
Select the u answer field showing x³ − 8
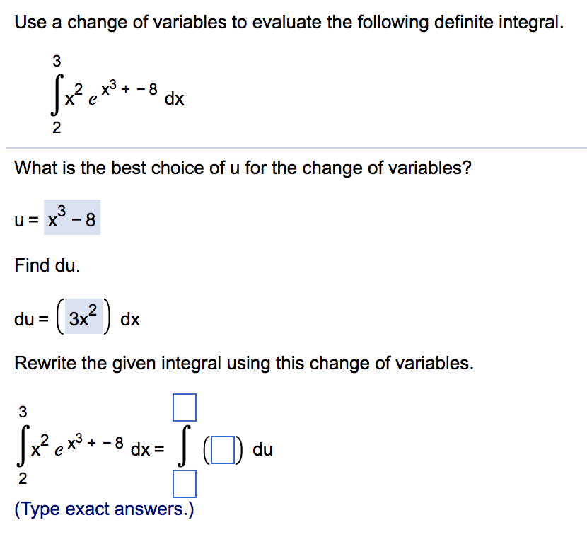(71, 218)
